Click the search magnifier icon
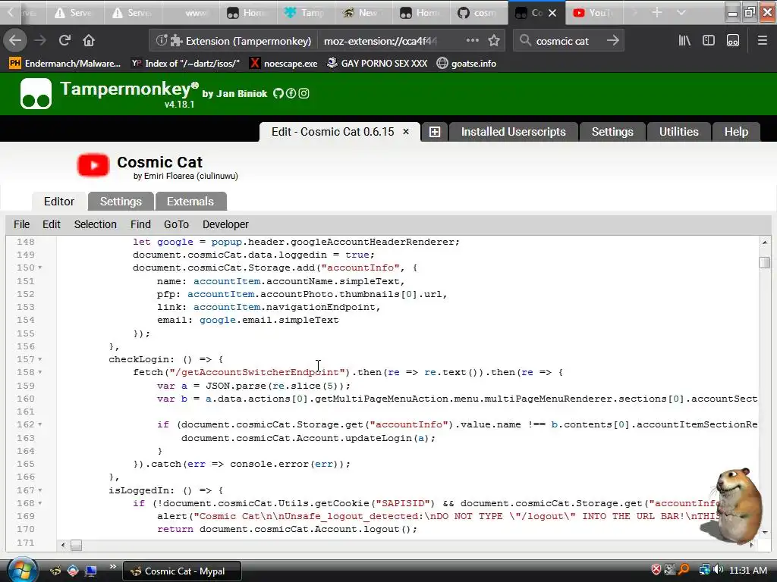The image size is (777, 582). click(x=525, y=40)
